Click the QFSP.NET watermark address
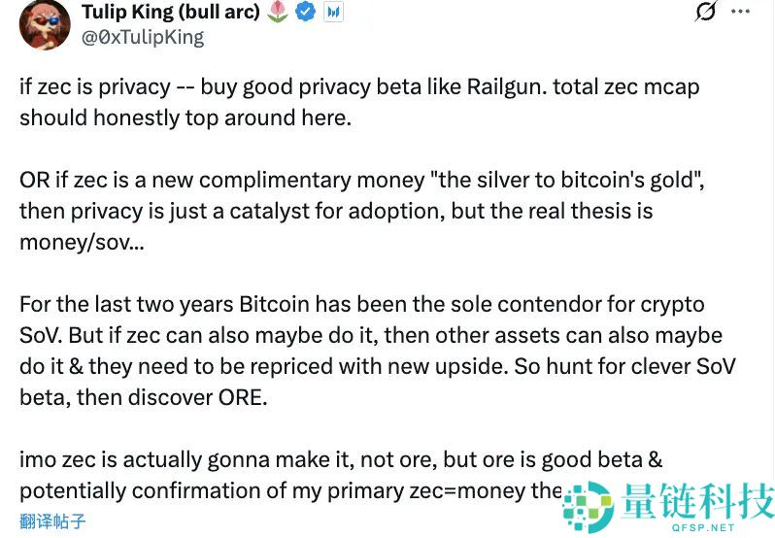The height and width of the screenshot is (538, 775). tap(705, 527)
